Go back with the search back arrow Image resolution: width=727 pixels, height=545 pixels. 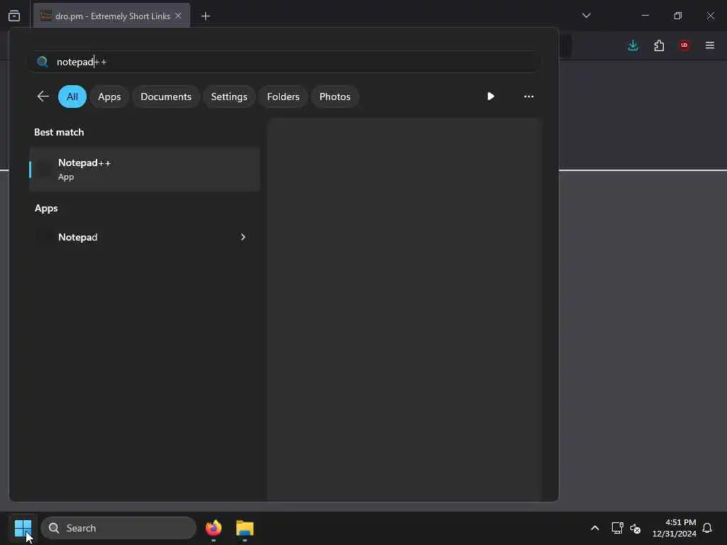(43, 97)
